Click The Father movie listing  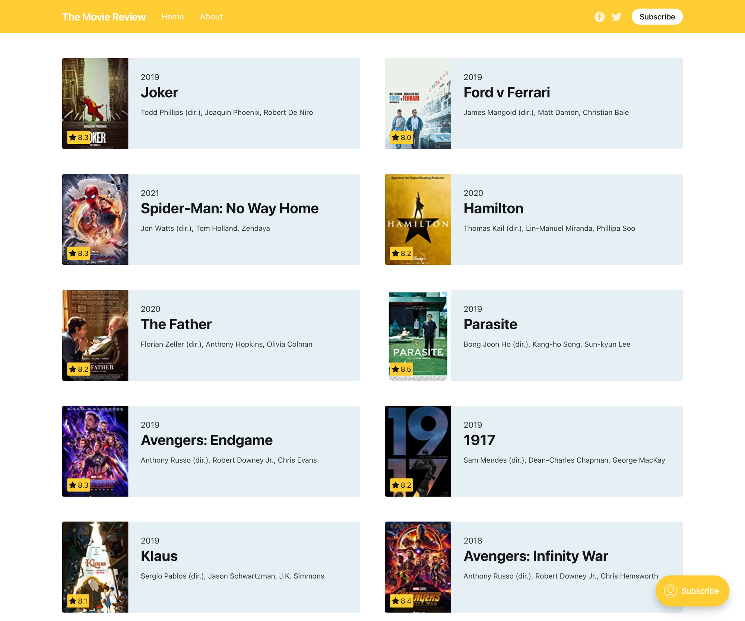tap(211, 335)
